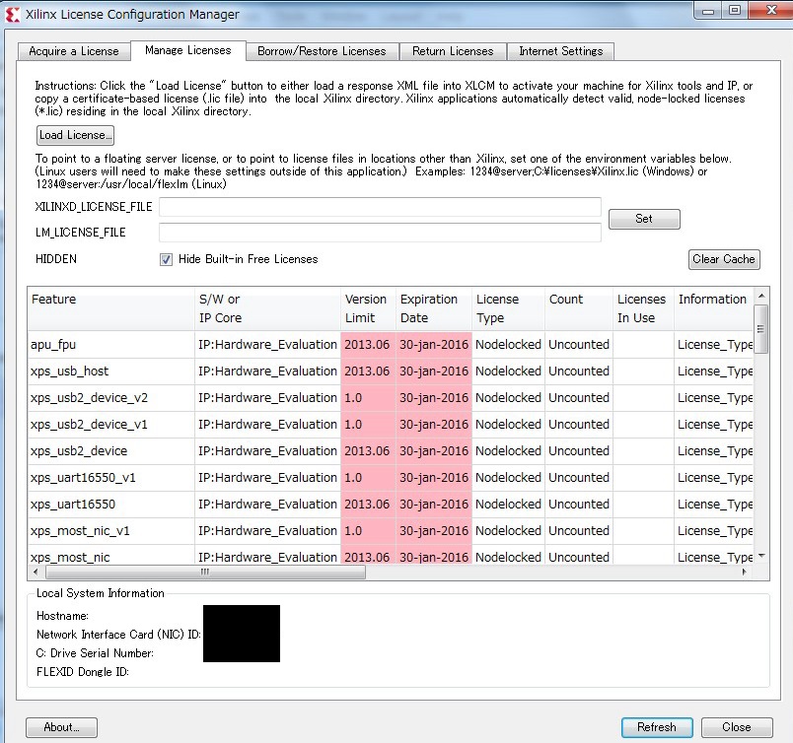Screen dimensions: 793x743
Task: Open the Acquire a License tab
Action: [74, 51]
